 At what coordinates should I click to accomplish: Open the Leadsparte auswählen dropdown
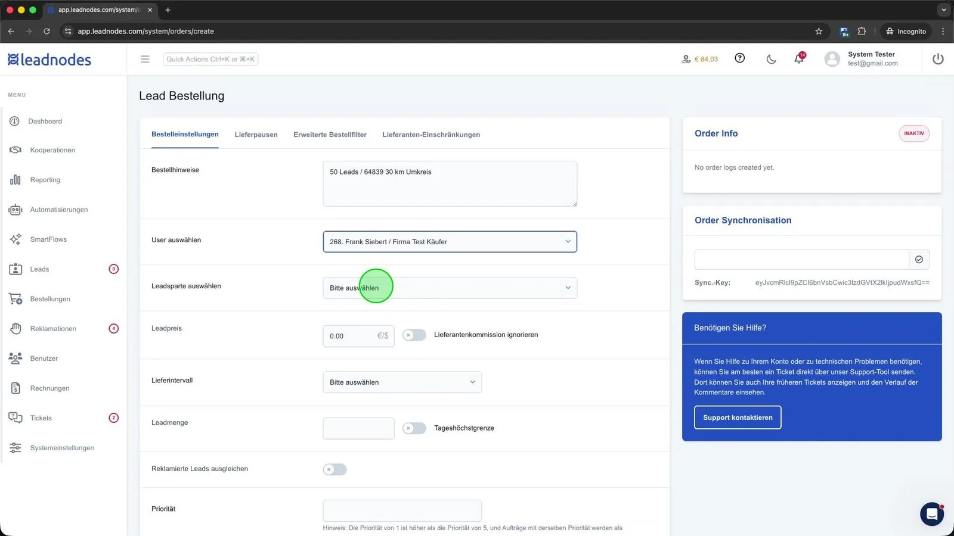pos(450,288)
